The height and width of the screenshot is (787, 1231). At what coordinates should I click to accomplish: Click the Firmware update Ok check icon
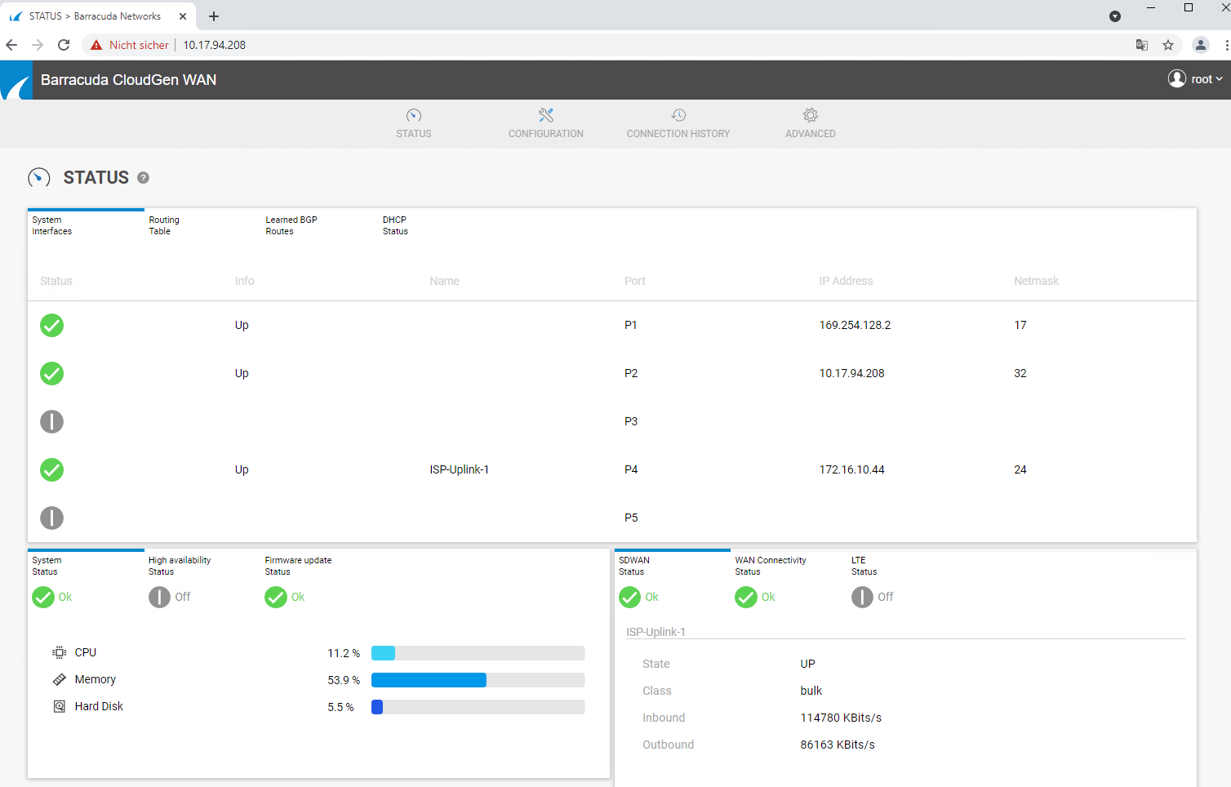click(276, 598)
